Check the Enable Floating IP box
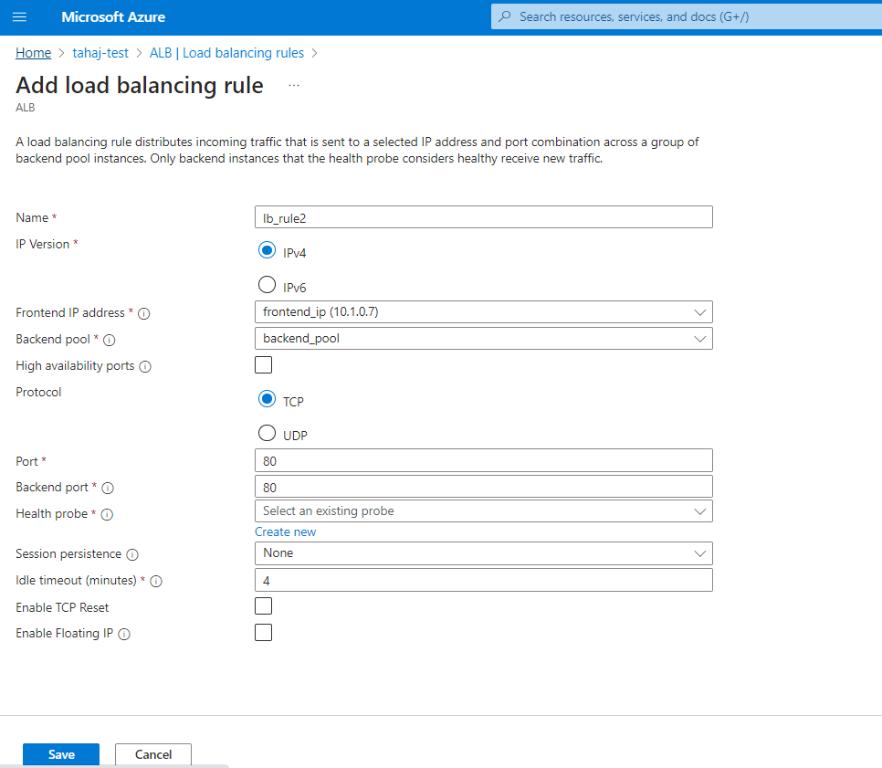This screenshot has height=768, width=882. pos(263,633)
